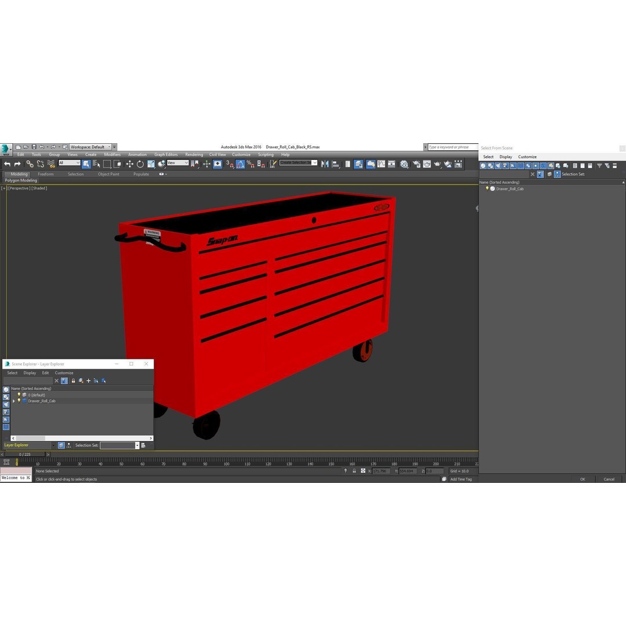Image resolution: width=626 pixels, height=626 pixels.
Task: Click Layer Explorer search filter field
Action: point(28,381)
